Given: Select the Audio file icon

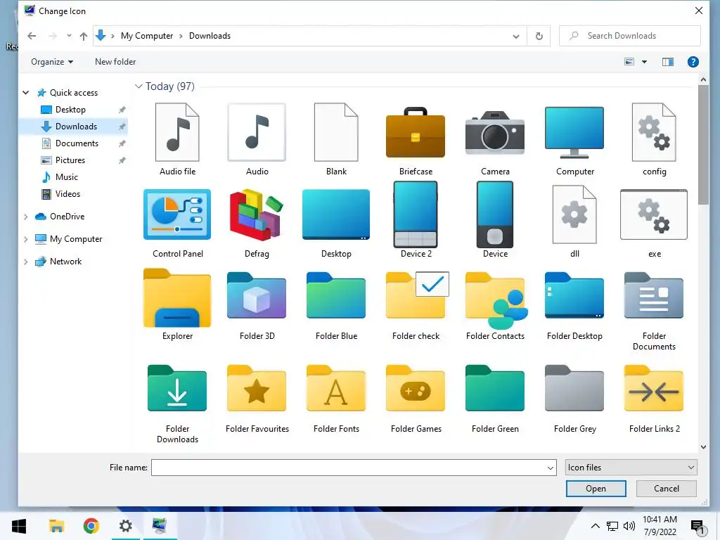Looking at the screenshot, I should click(177, 132).
